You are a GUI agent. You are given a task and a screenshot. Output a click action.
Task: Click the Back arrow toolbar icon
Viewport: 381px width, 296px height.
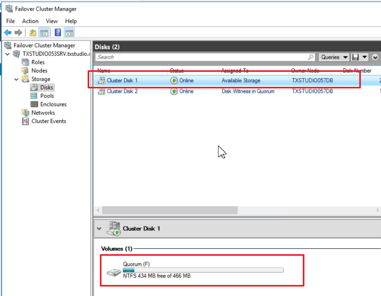(8, 32)
